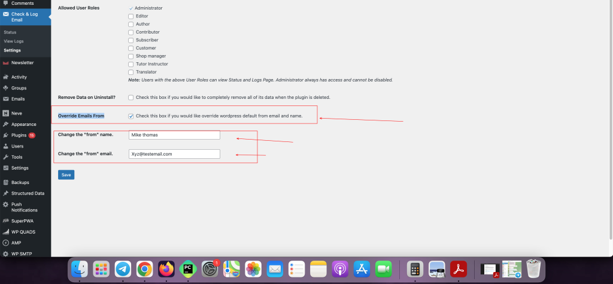Click the Override Emails From label
The width and height of the screenshot is (613, 284).
pos(81,116)
